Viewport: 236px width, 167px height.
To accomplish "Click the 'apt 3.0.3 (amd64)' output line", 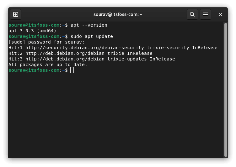I will [x=32, y=31].
